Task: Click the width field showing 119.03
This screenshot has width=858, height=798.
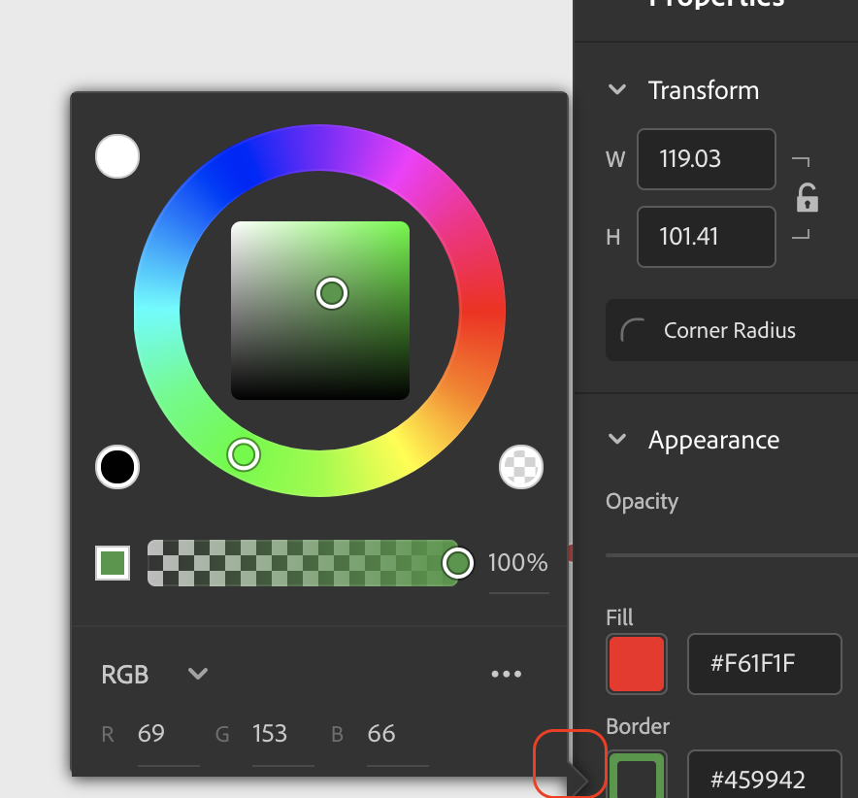Action: [707, 159]
